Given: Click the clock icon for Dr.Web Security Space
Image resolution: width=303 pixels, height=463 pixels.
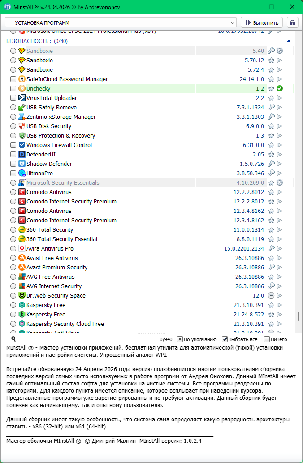Looking at the screenshot, I should 271,296.
